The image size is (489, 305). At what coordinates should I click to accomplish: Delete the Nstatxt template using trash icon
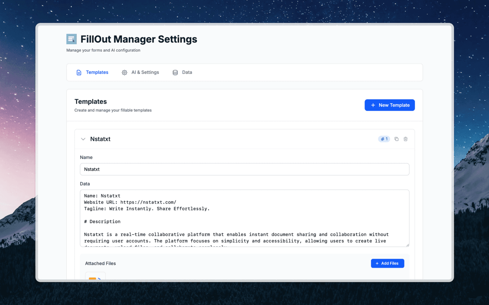pyautogui.click(x=405, y=139)
